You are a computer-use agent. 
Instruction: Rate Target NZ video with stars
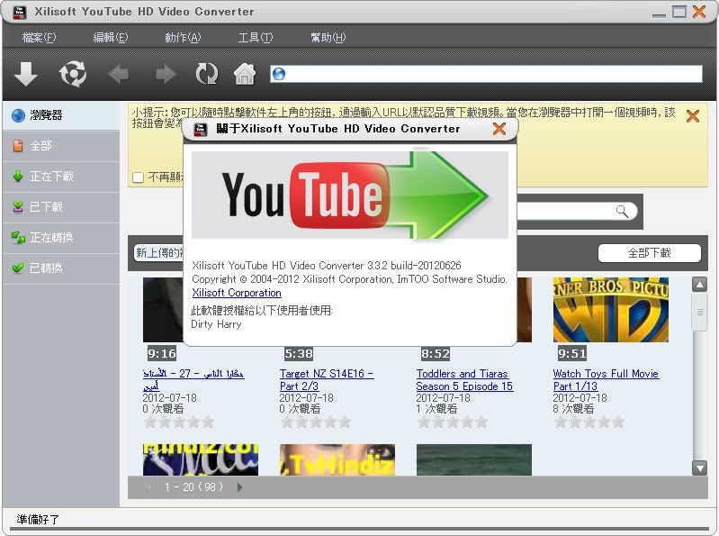[x=316, y=422]
